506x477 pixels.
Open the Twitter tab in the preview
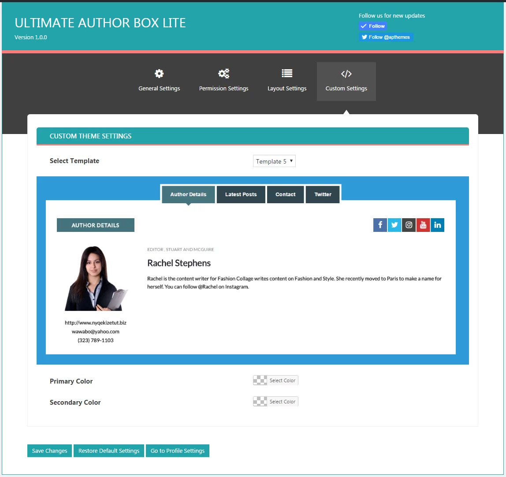coord(323,194)
